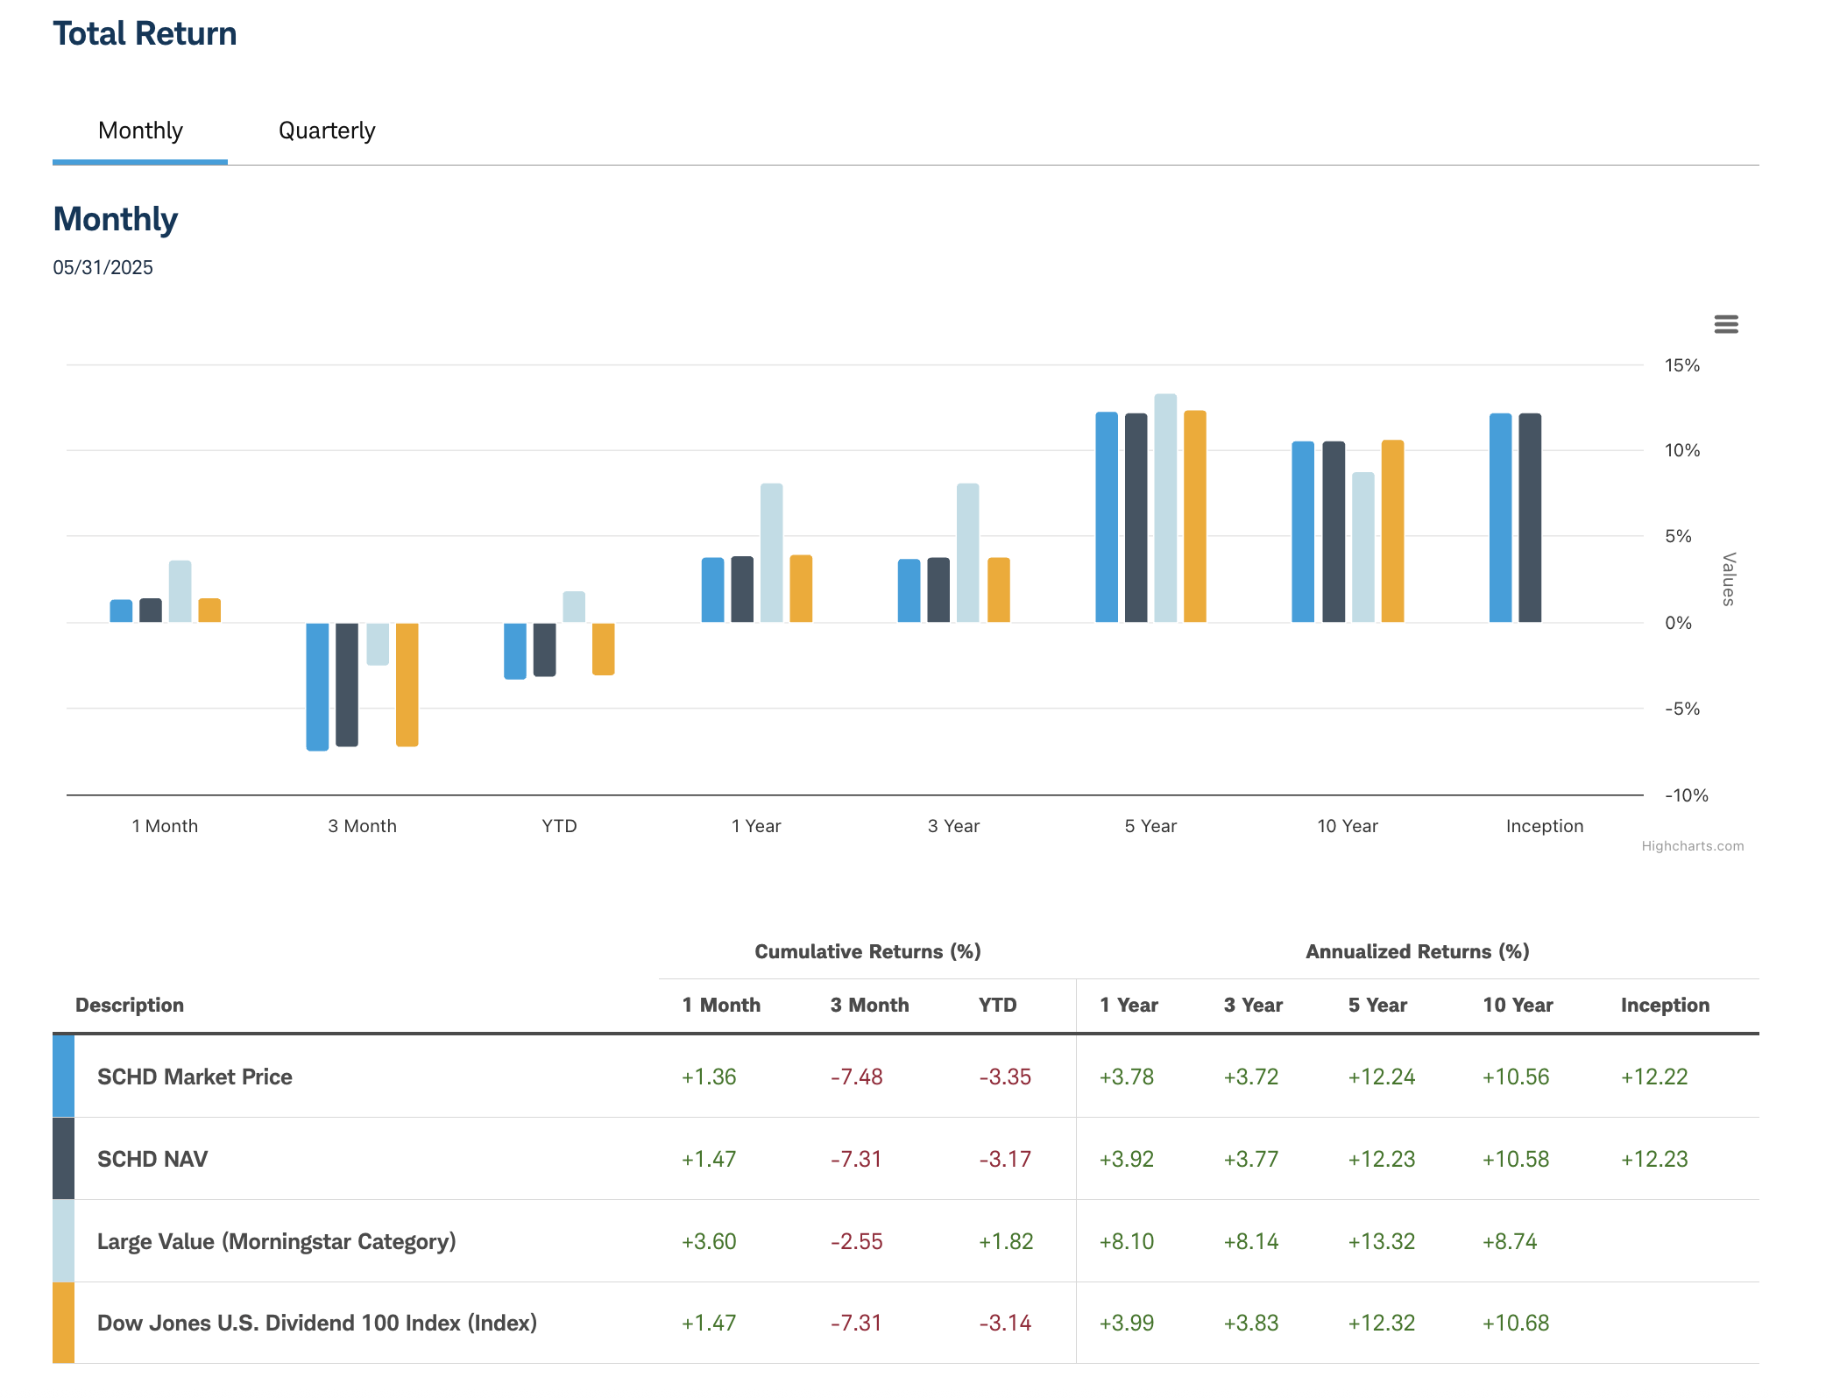Click the 15% y-axis label
This screenshot has width=1833, height=1398.
[x=1681, y=365]
